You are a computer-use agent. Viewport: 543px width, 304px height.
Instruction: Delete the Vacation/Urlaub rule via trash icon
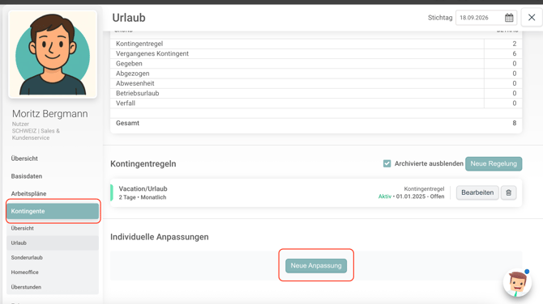pyautogui.click(x=508, y=192)
